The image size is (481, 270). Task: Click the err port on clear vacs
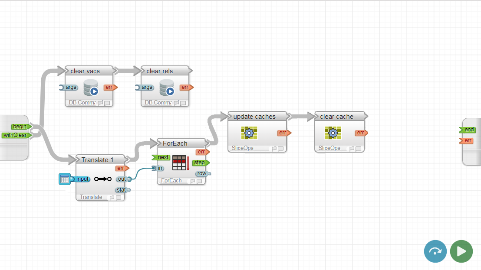click(x=110, y=87)
